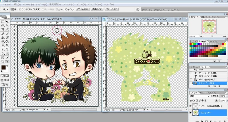Select the Hand tool
228x122 pixels.
point(3,62)
